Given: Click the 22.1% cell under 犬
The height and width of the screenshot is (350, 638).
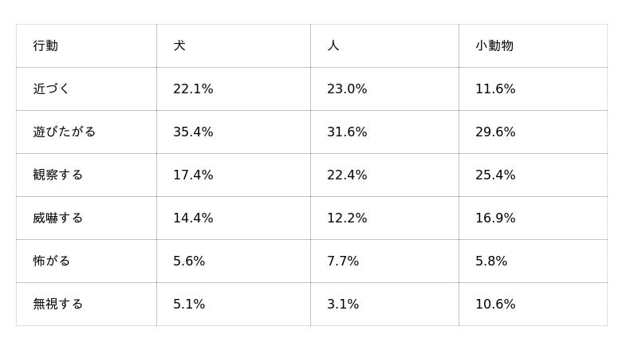Looking at the screenshot, I should tap(193, 89).
